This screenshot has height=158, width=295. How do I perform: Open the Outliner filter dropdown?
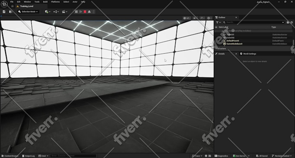tap(218, 23)
